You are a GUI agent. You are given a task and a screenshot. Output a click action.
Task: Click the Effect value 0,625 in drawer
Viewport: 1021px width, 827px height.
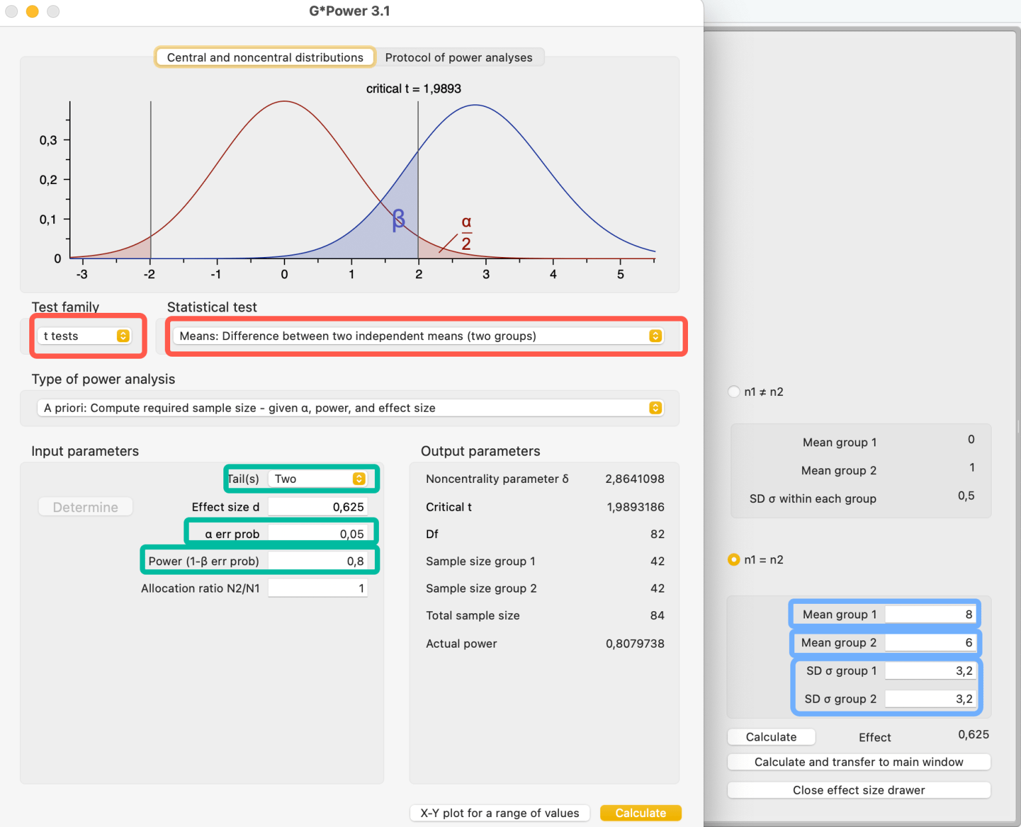click(x=974, y=734)
